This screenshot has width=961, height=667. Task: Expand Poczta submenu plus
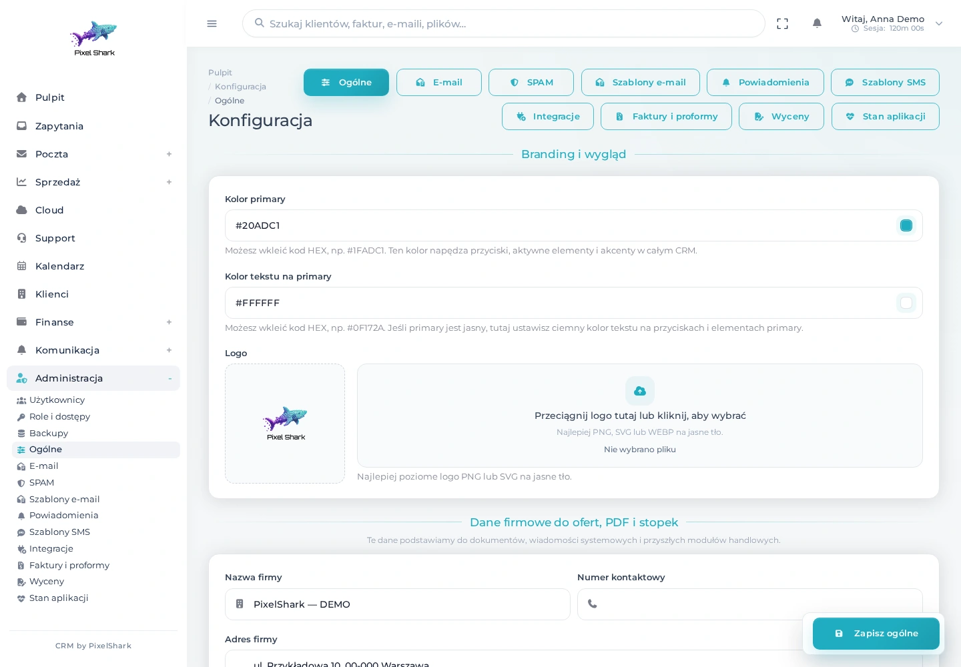[x=169, y=154]
